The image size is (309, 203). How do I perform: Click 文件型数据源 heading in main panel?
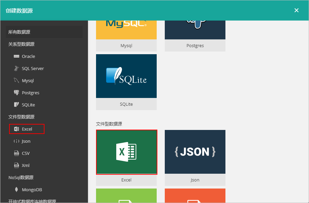click(x=109, y=124)
